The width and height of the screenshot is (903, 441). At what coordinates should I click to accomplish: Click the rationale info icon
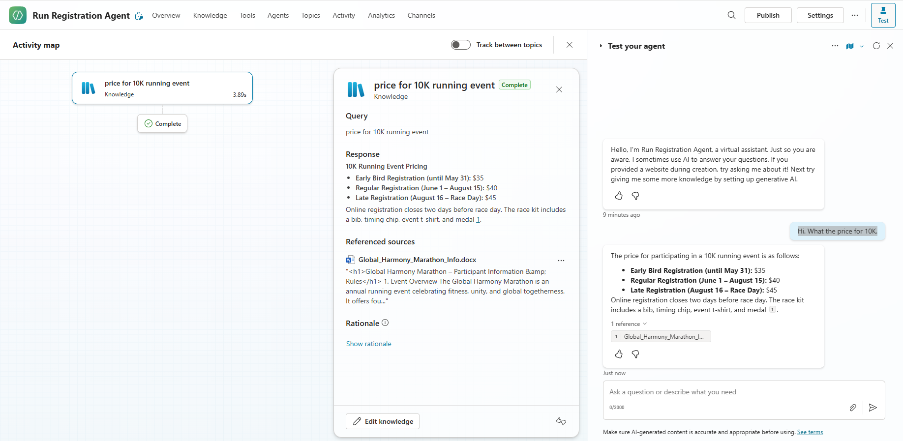point(385,323)
